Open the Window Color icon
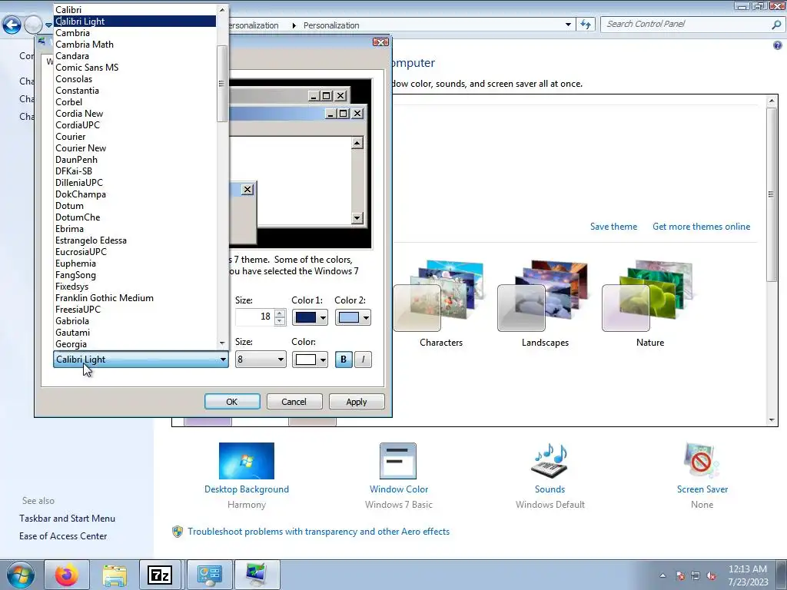 coord(398,461)
